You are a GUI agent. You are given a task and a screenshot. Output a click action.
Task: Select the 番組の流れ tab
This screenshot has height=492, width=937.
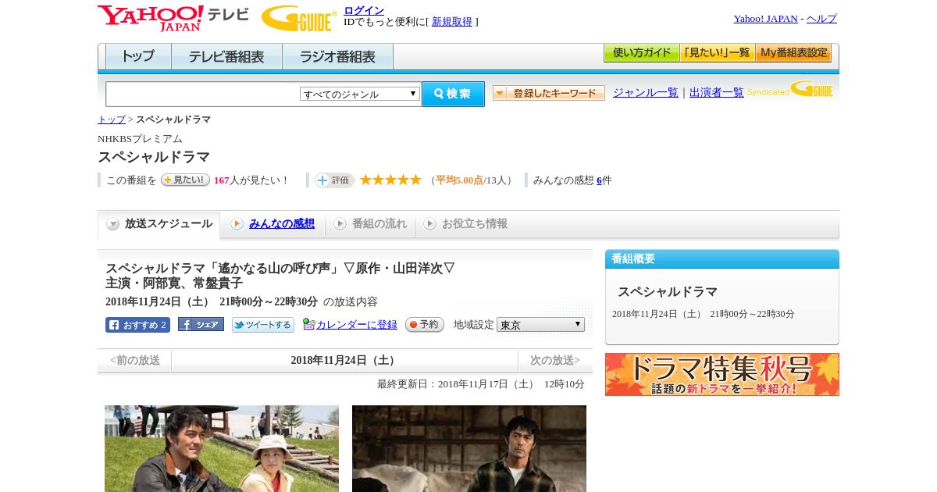click(371, 224)
